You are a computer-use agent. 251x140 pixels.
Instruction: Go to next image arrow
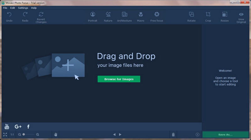tap(120, 135)
